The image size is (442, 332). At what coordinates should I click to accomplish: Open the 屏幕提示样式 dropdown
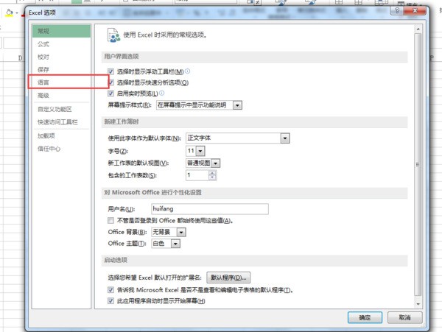coord(237,105)
